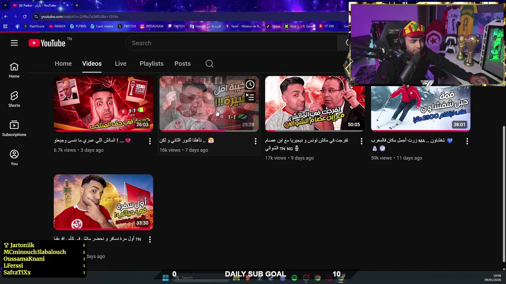This screenshot has width=506, height=284.
Task: Click the page vertical scrollbar
Action: pos(503,193)
